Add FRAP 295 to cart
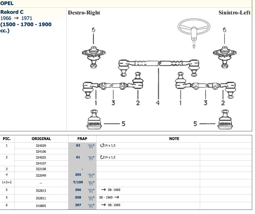255x214 pixels. tap(91, 175)
